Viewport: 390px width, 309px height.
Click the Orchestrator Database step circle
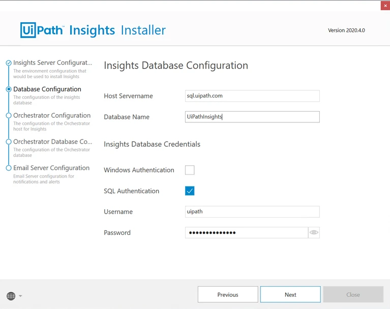coord(9,142)
